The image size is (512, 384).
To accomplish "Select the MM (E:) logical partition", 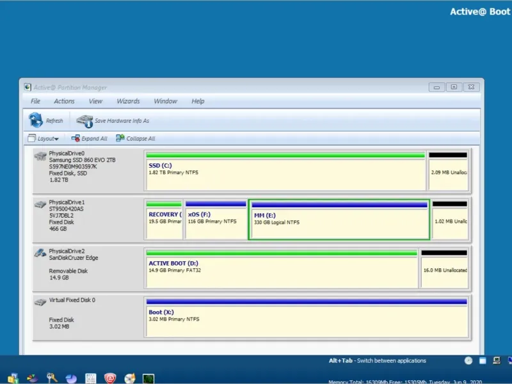I will (x=339, y=220).
